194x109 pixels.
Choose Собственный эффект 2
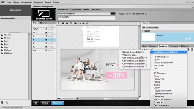point(135,61)
